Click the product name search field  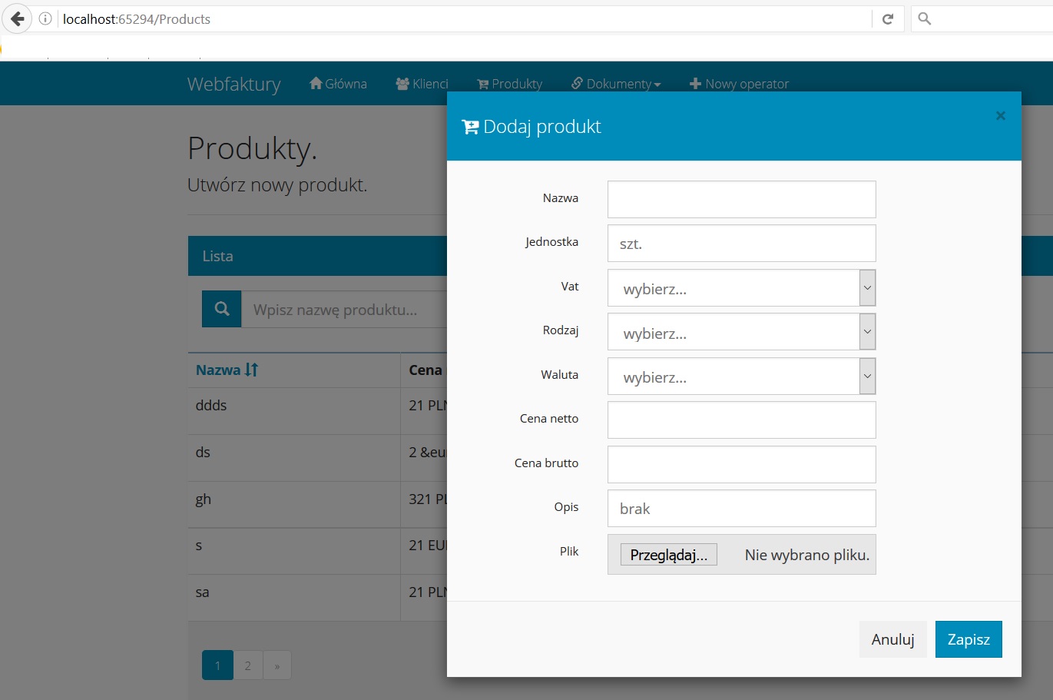click(x=344, y=309)
